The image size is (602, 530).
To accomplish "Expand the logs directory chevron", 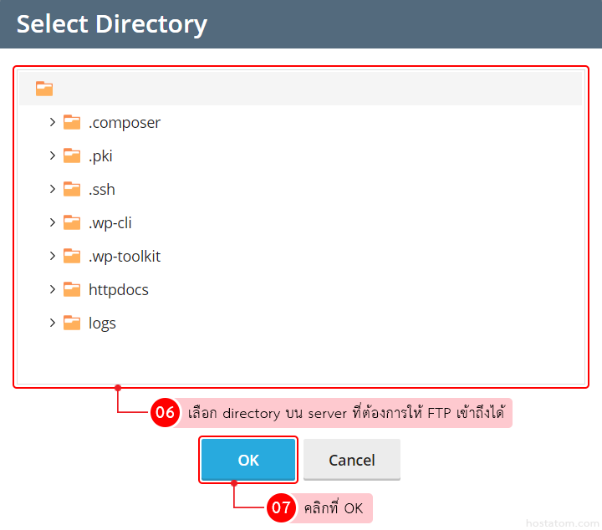I will pos(53,323).
